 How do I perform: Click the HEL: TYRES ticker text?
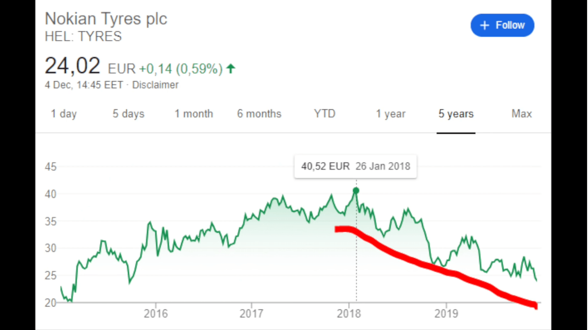[83, 37]
